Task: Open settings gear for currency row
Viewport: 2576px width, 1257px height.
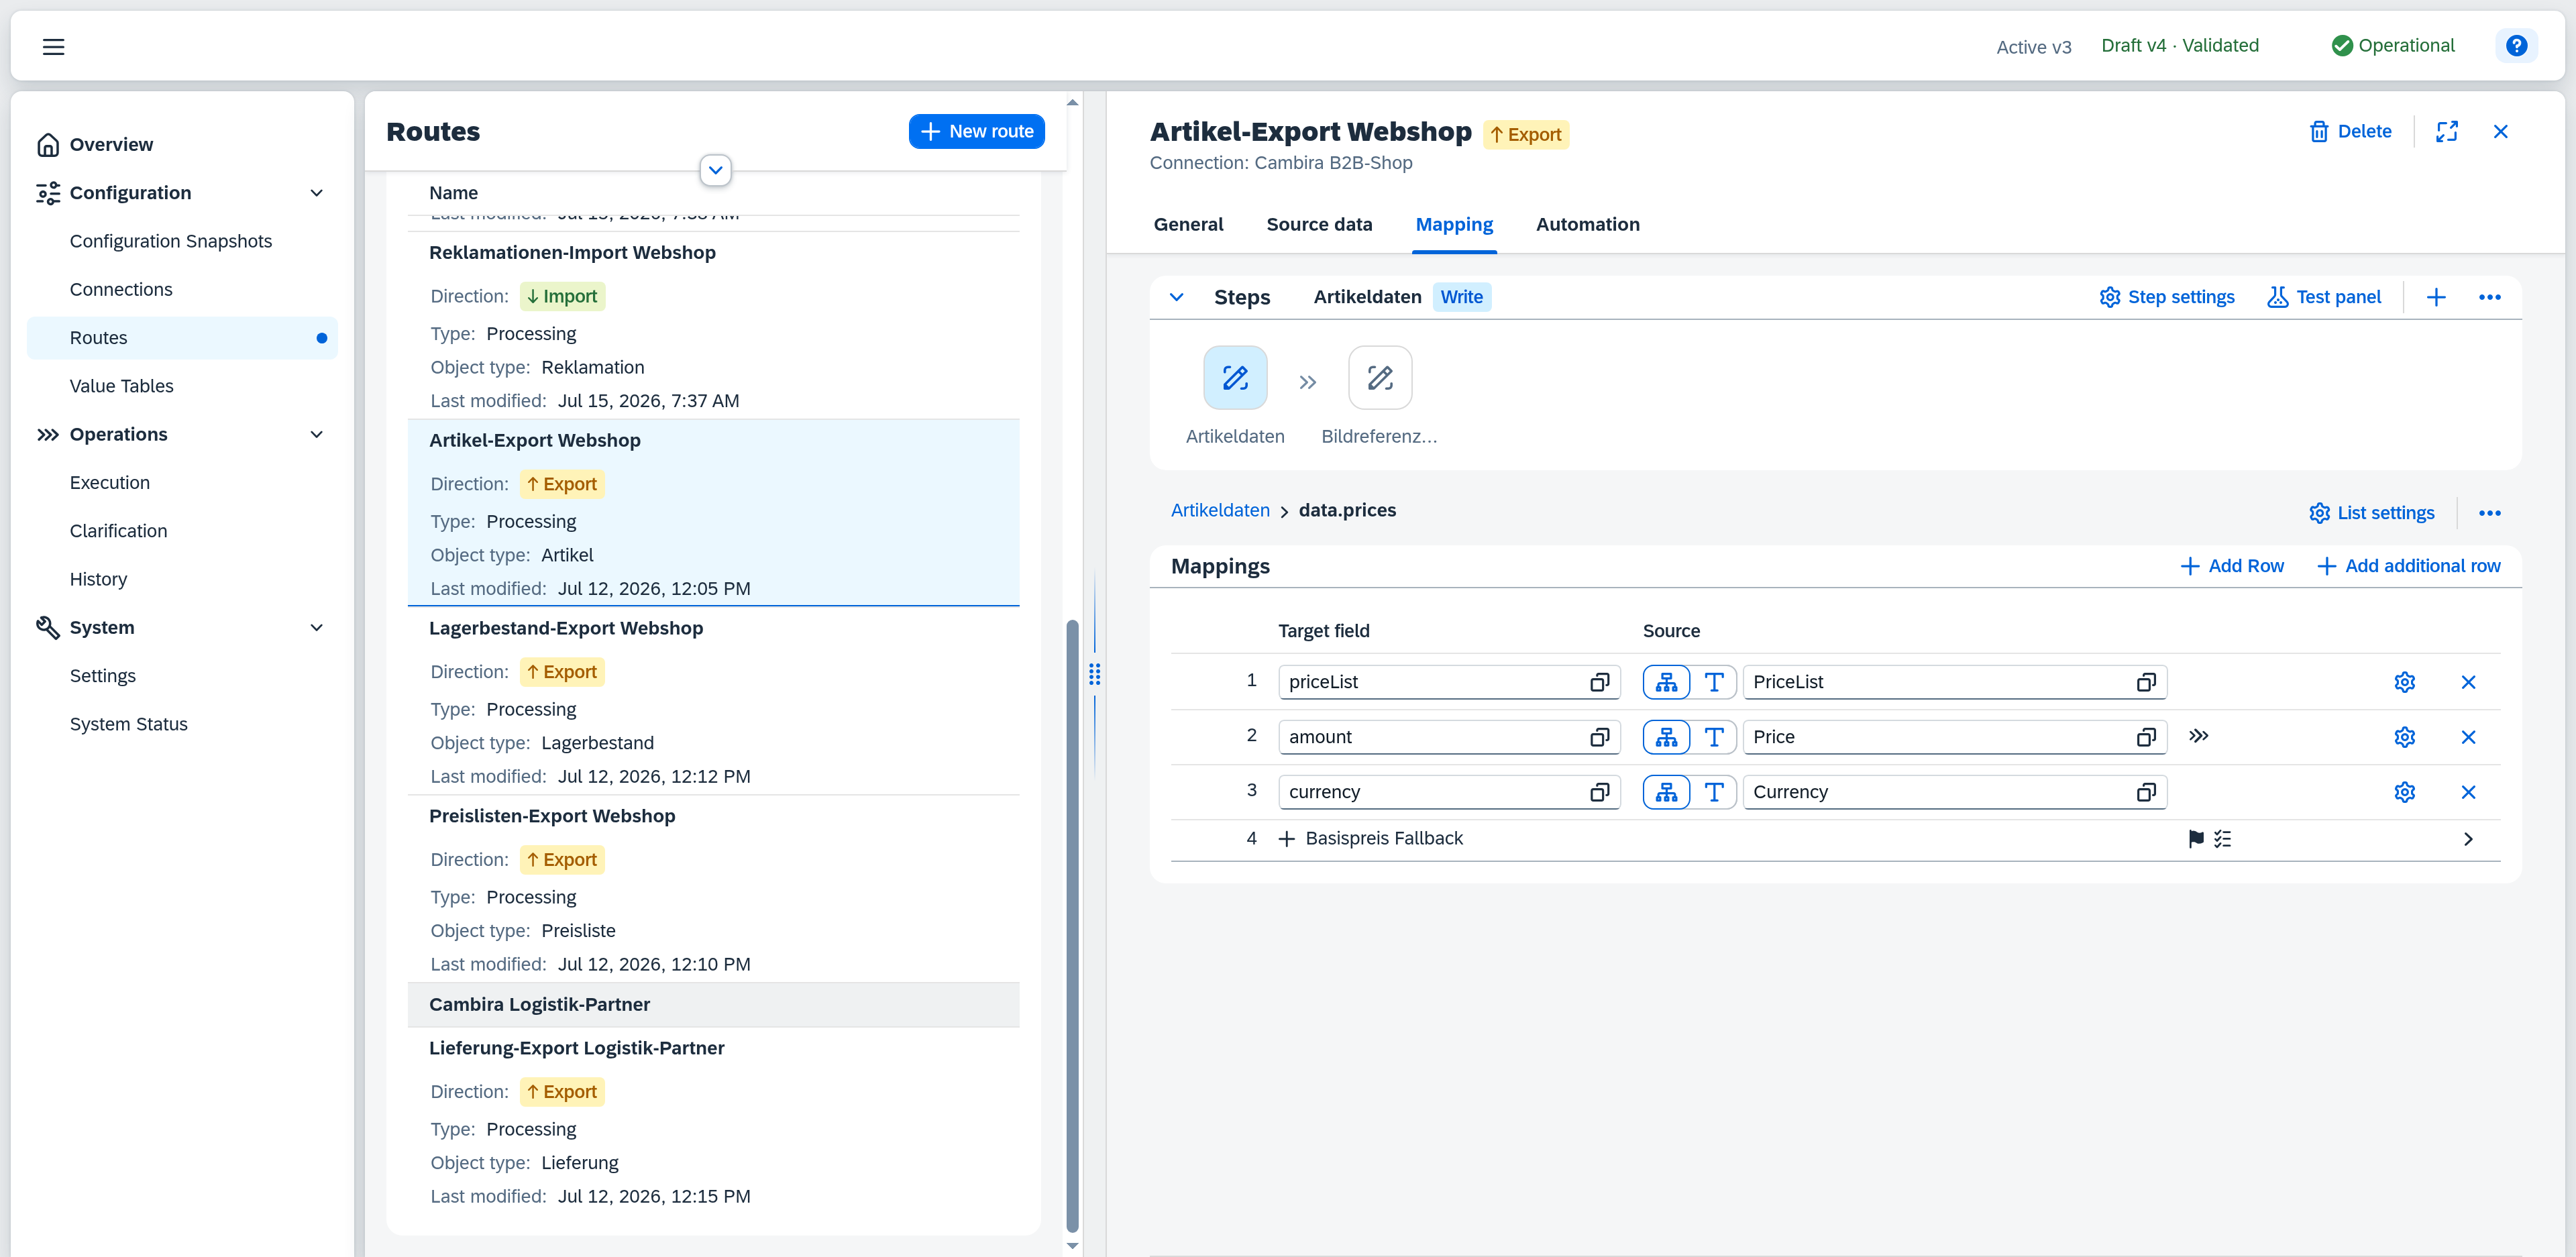Action: pos(2404,792)
